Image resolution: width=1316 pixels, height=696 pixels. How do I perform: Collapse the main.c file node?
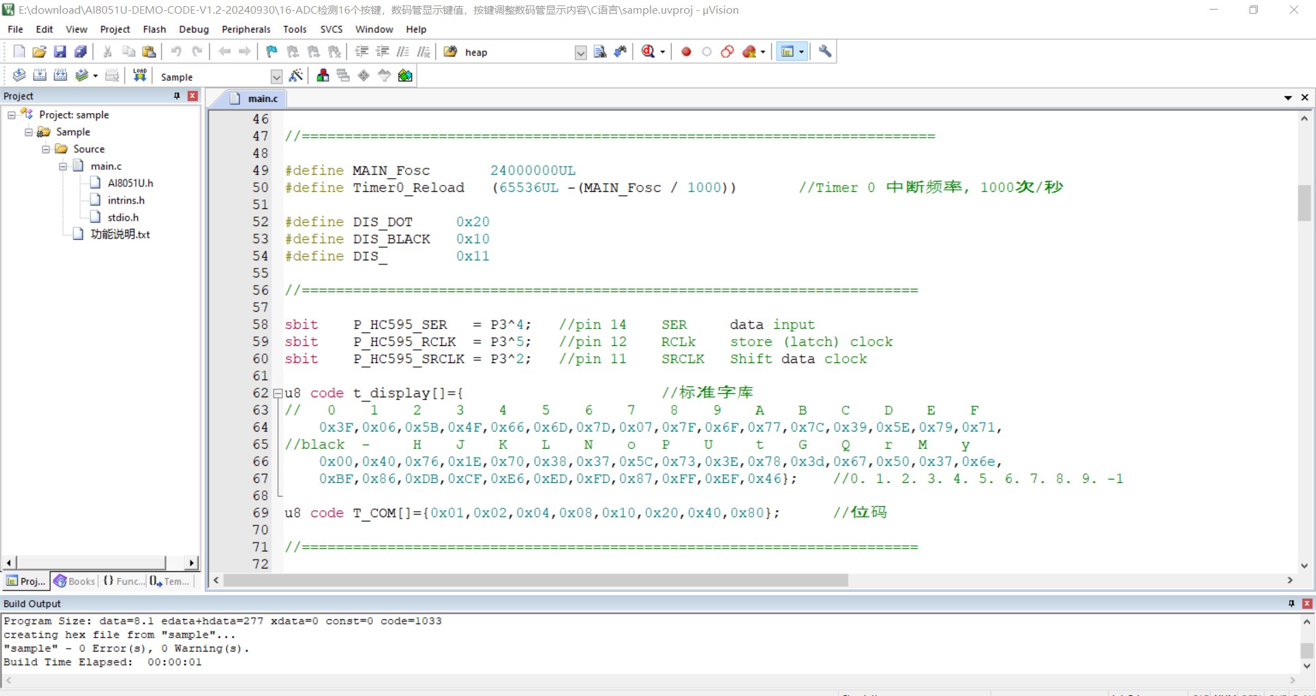point(63,166)
